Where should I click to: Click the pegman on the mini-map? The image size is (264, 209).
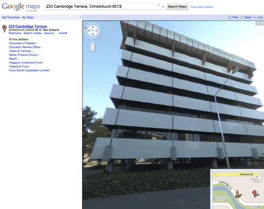(x=238, y=194)
